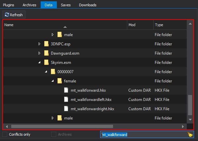Enable the Conflicts only checkbox
This screenshot has width=198, height=141.
[5, 134]
